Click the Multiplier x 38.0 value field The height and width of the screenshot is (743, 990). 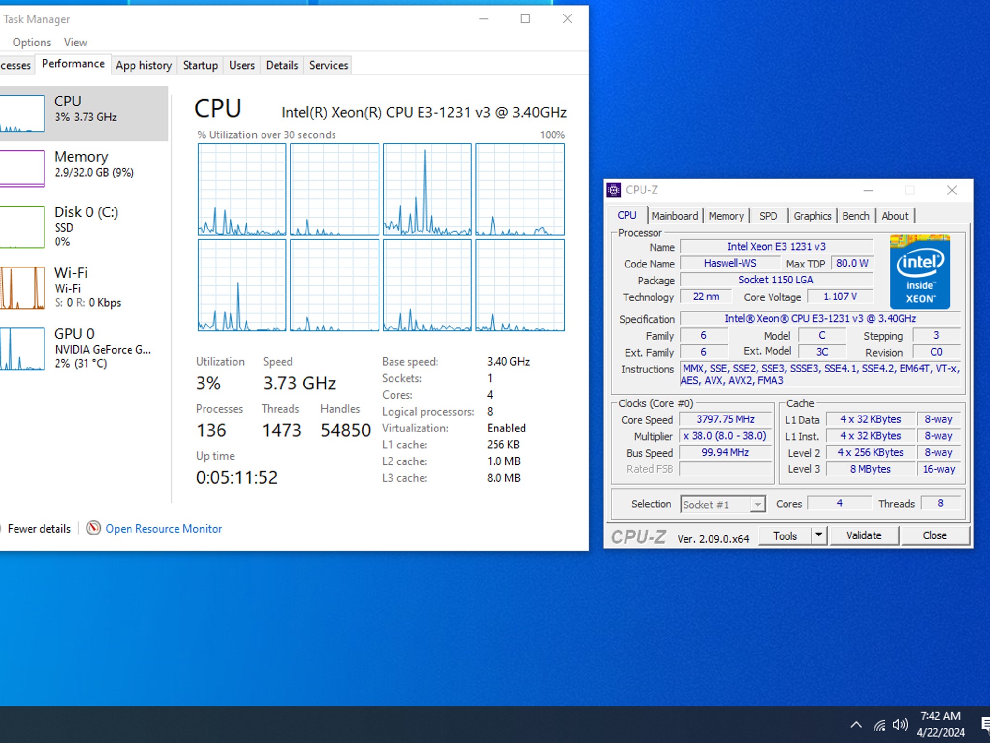pos(725,436)
